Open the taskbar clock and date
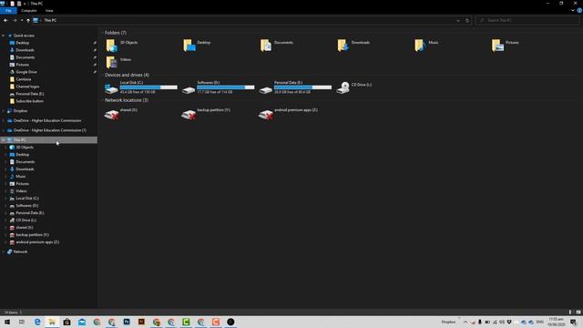 (556, 322)
